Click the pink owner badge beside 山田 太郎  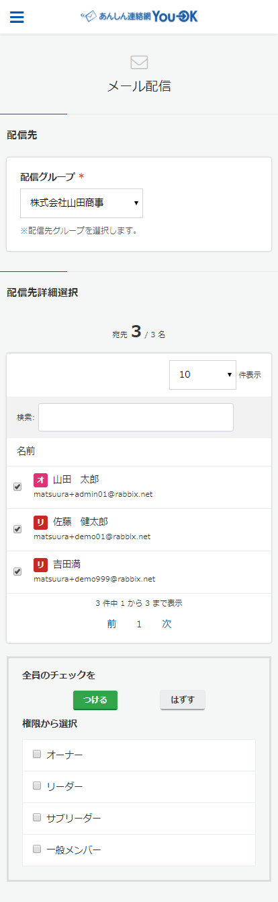(x=40, y=480)
